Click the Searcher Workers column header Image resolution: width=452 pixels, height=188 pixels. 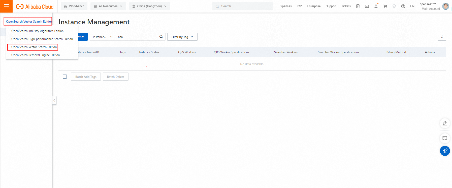point(286,52)
